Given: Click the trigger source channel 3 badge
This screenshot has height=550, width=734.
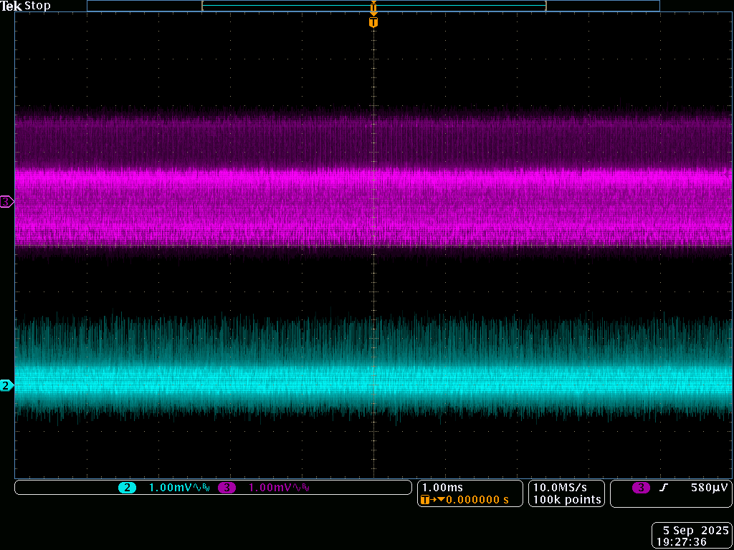Looking at the screenshot, I should point(641,488).
